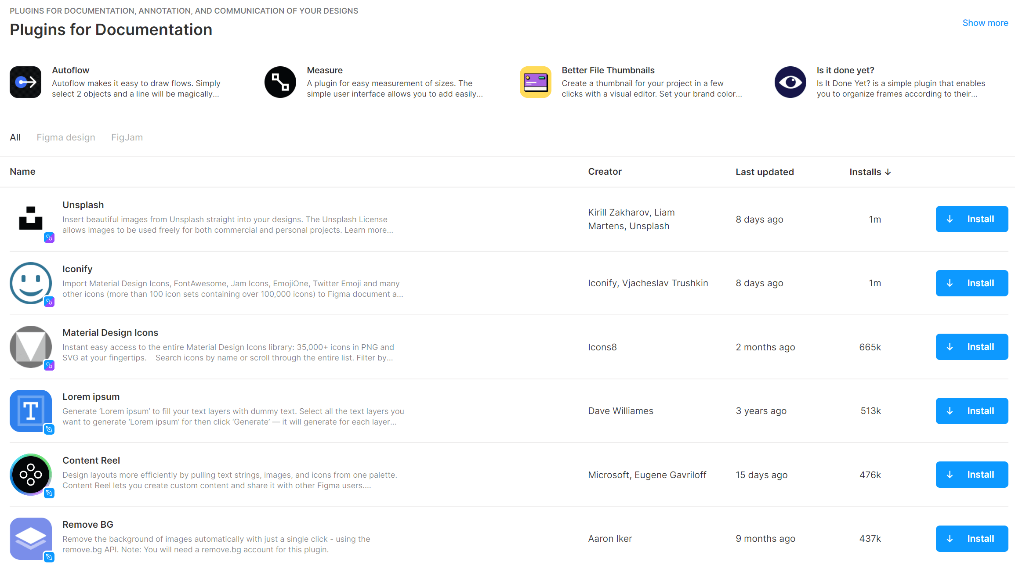This screenshot has width=1015, height=569.
Task: Install the Iconify plugin
Action: (x=972, y=283)
